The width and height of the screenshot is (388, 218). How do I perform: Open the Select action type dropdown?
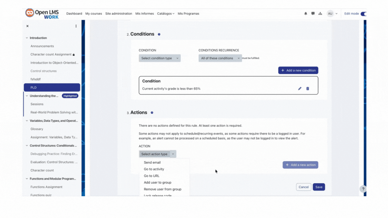point(157,154)
